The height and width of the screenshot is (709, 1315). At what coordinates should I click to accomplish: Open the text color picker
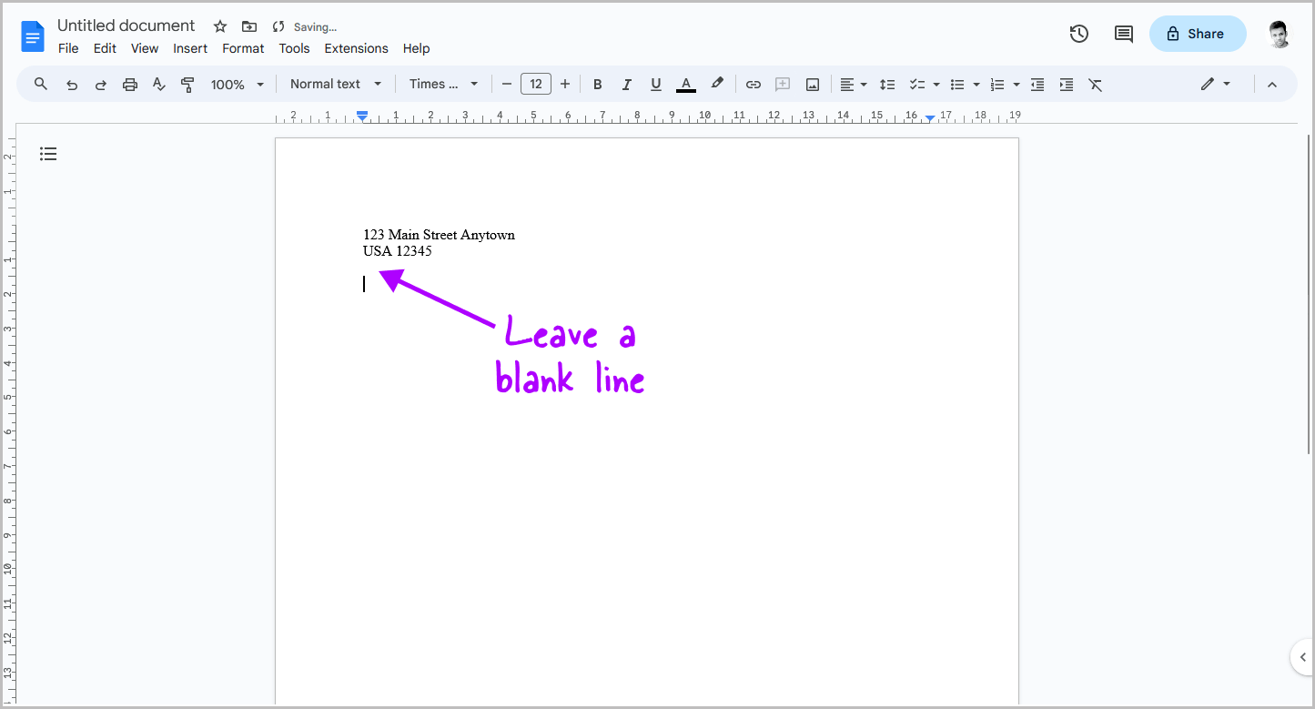(685, 84)
